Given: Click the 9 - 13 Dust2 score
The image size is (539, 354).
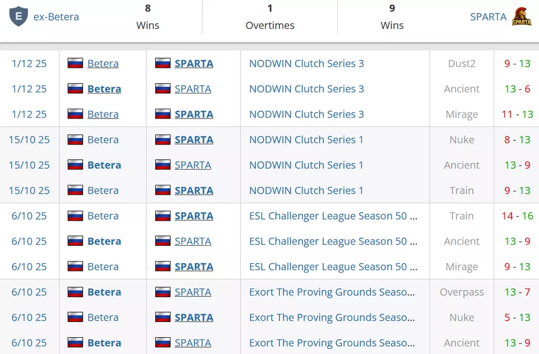Looking at the screenshot, I should pos(517,64).
